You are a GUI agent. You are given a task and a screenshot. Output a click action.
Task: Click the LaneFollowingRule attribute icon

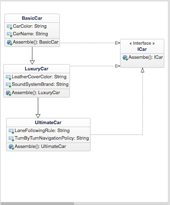tap(11, 131)
